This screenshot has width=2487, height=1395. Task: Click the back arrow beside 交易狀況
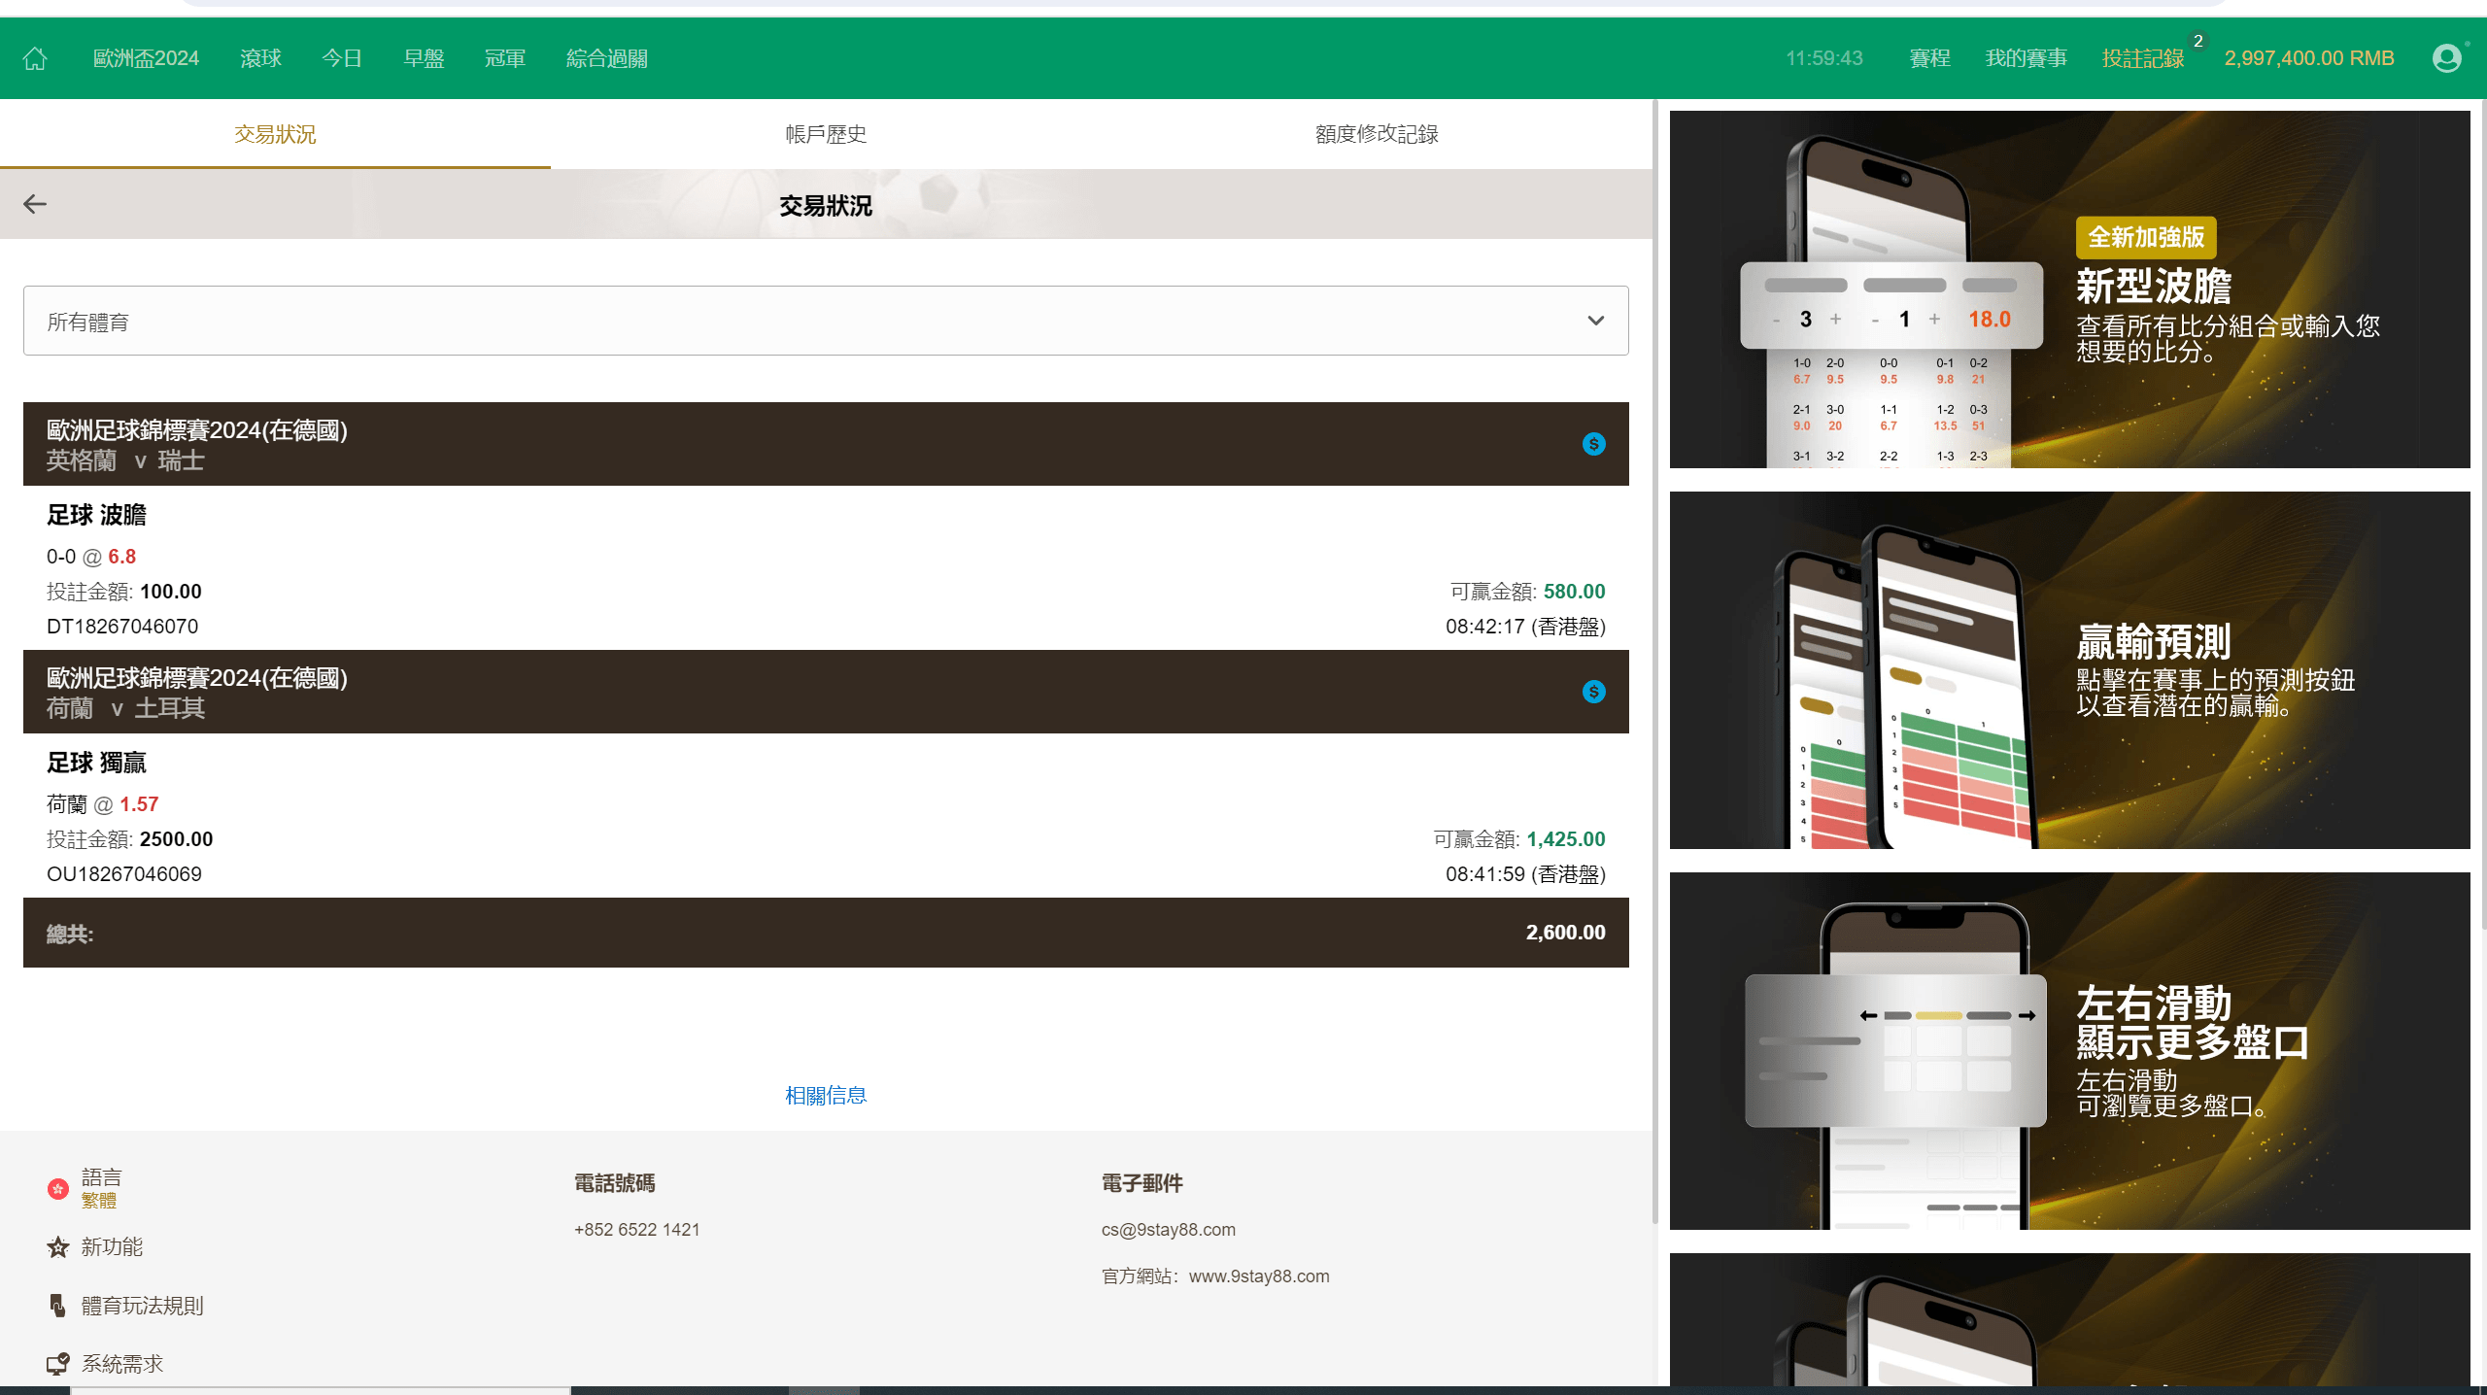(35, 204)
